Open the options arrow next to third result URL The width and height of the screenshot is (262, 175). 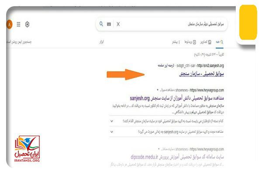tap(159, 149)
